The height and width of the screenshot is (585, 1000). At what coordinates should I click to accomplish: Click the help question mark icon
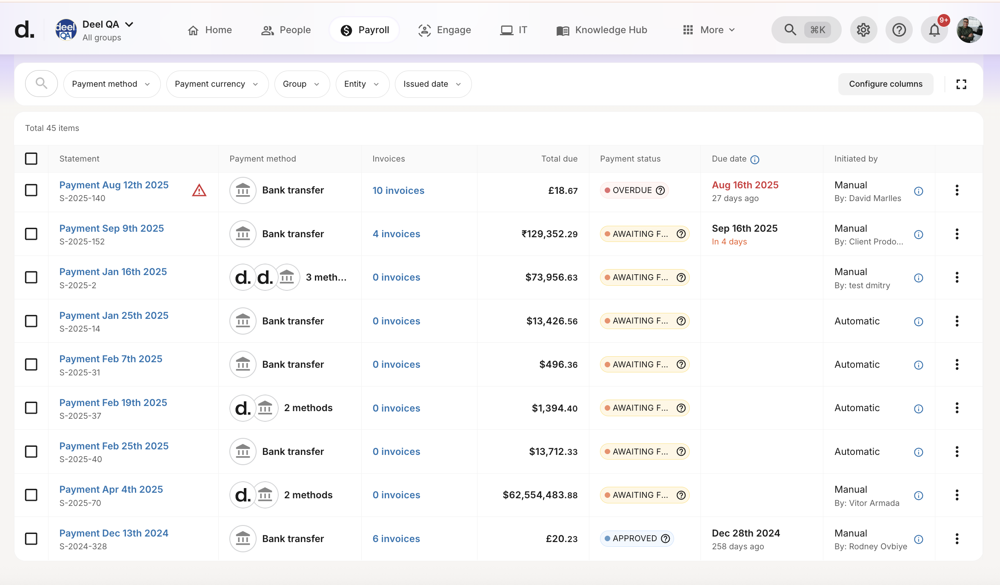(x=899, y=30)
